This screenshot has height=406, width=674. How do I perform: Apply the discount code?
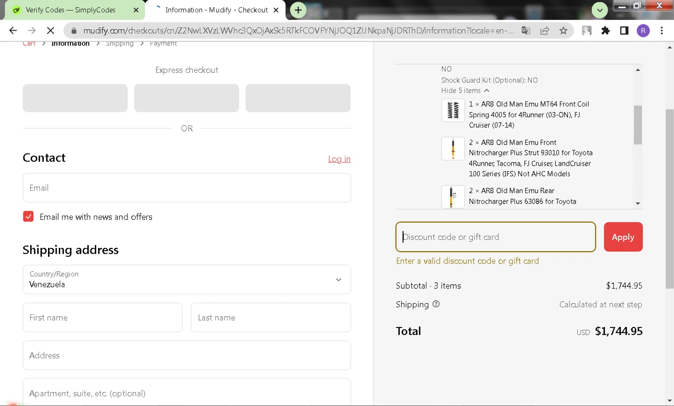[x=623, y=237]
